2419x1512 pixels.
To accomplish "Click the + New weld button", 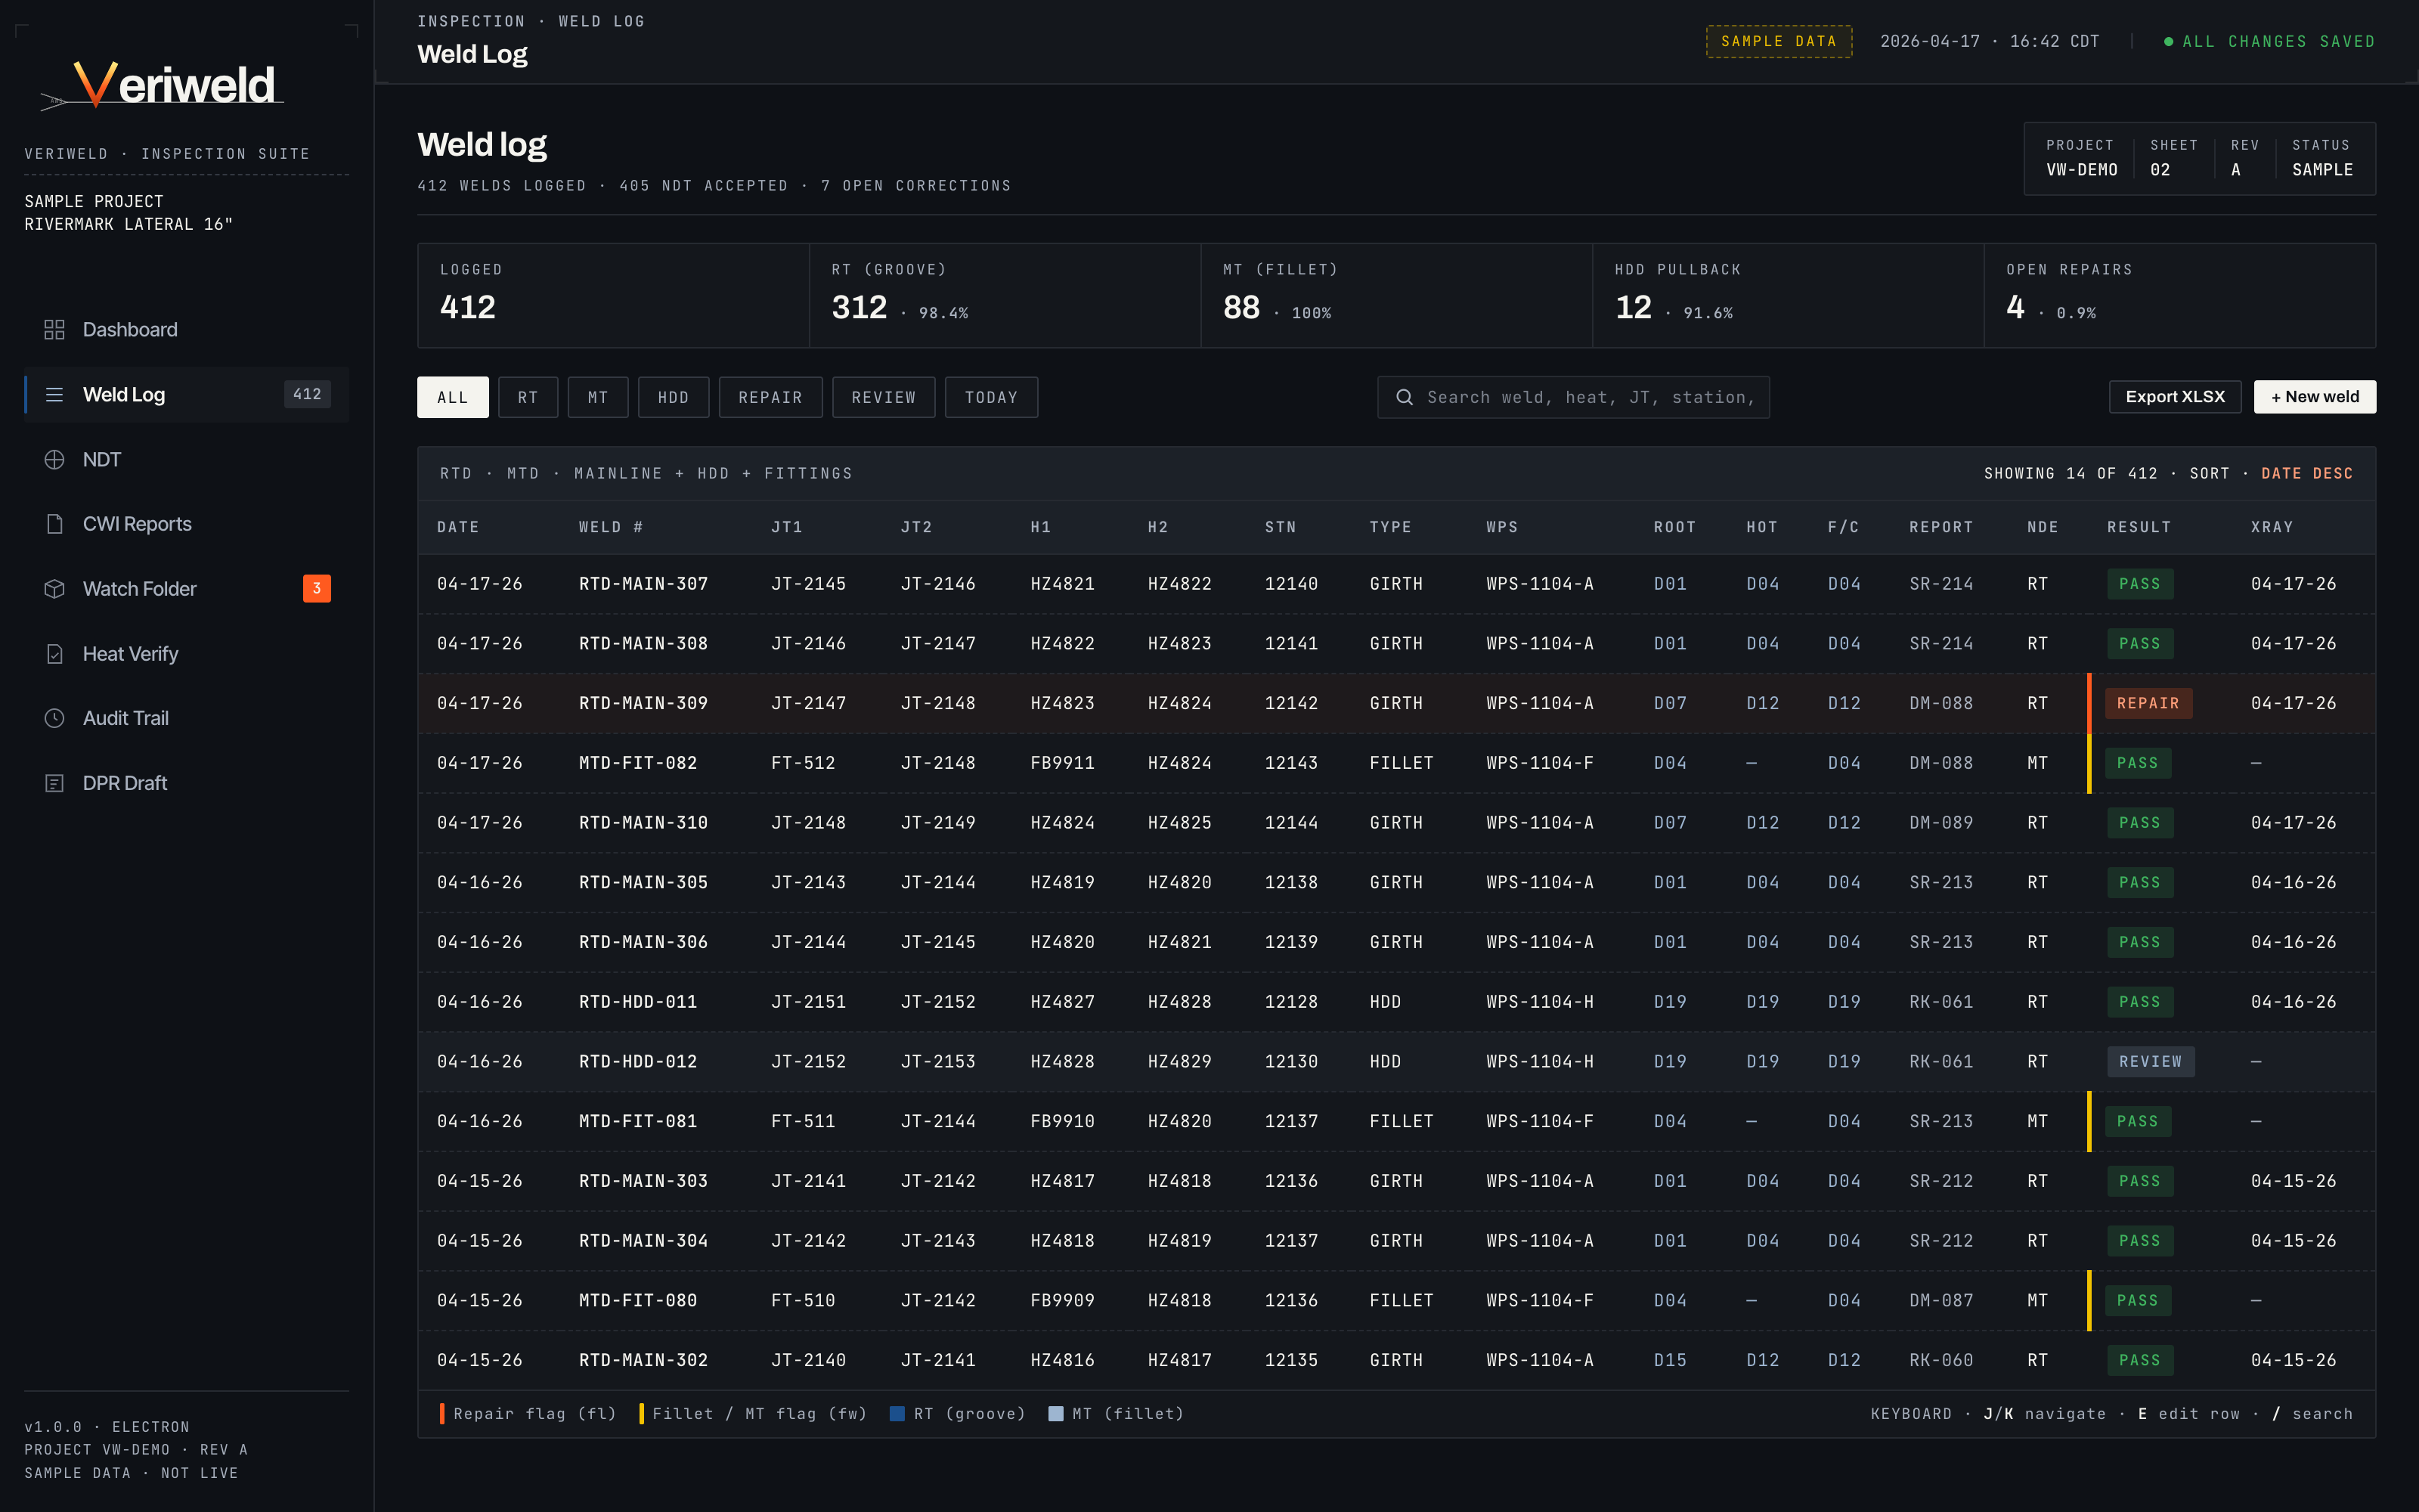I will pyautogui.click(x=2314, y=397).
